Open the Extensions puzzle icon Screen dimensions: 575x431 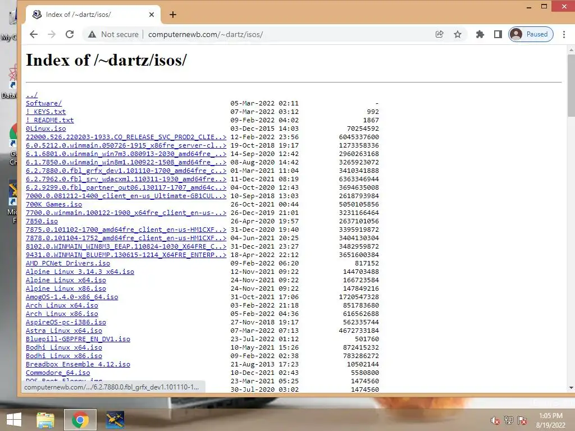pos(480,34)
